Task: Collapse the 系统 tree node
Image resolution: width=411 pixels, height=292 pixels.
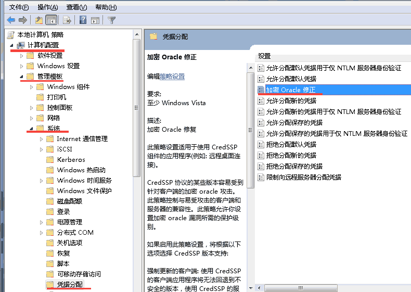Action: click(x=31, y=129)
